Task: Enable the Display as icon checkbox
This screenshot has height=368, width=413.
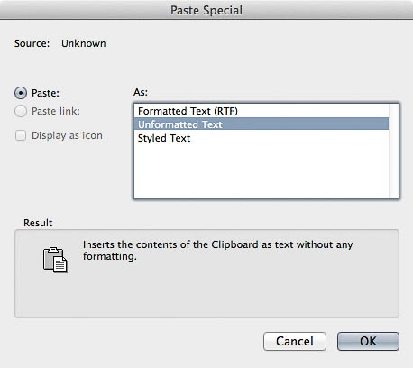Action: tap(21, 135)
